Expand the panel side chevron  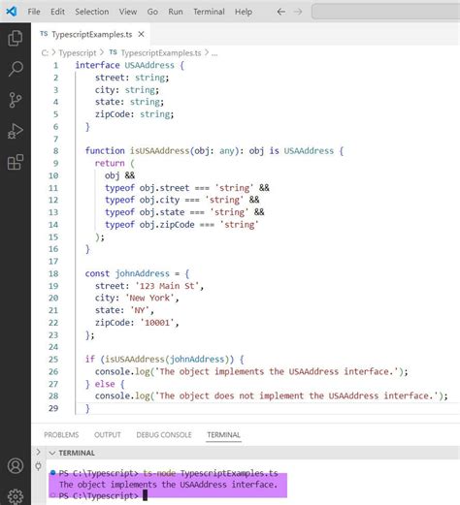(x=38, y=452)
